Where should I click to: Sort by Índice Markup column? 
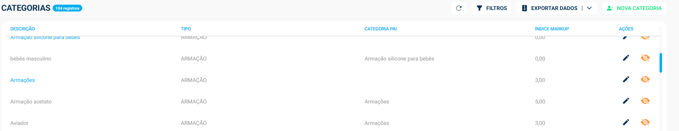pos(552,29)
